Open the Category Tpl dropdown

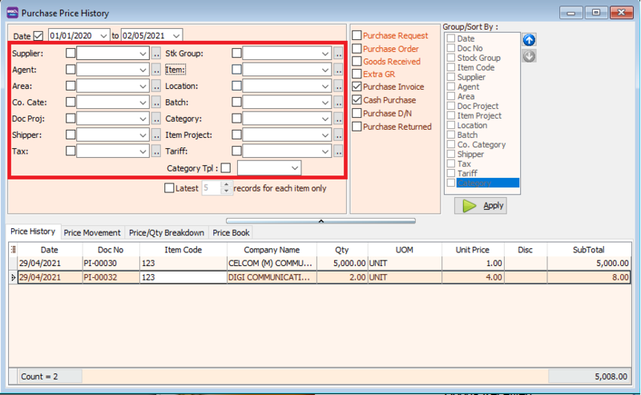[295, 168]
